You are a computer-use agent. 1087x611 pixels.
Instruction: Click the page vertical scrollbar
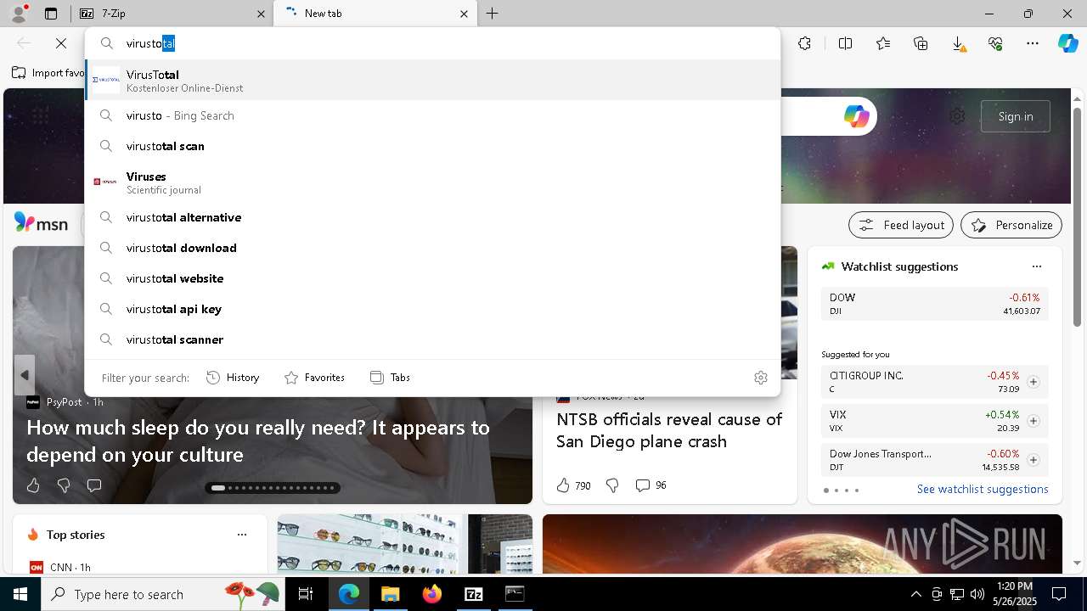tap(1077, 218)
